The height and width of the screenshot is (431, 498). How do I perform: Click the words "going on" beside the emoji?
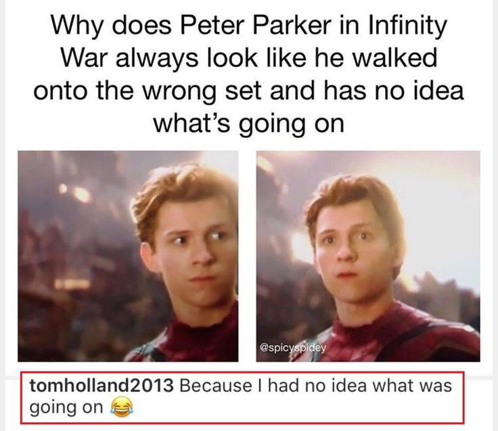tap(66, 408)
